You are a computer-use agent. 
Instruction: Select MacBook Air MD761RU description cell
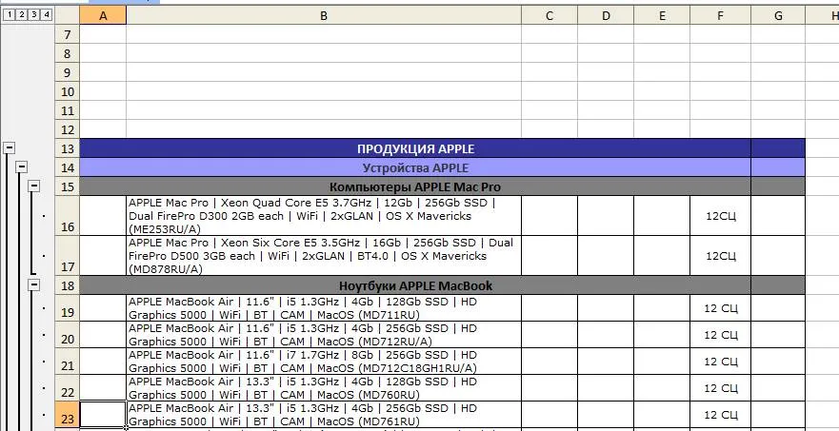coord(324,415)
